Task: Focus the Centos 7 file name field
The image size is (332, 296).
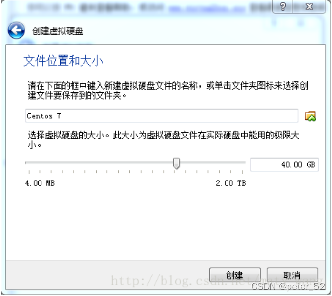Action: pyautogui.click(x=162, y=116)
